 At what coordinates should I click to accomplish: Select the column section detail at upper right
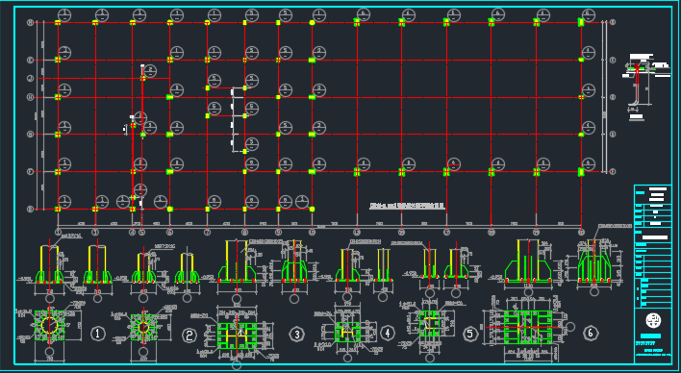point(643,87)
